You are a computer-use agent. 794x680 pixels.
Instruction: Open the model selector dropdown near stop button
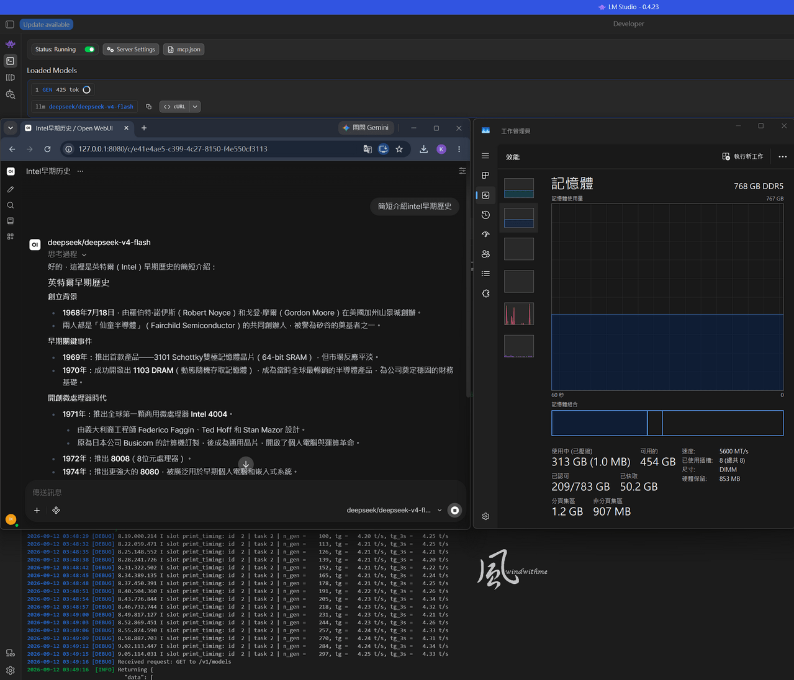tap(394, 510)
